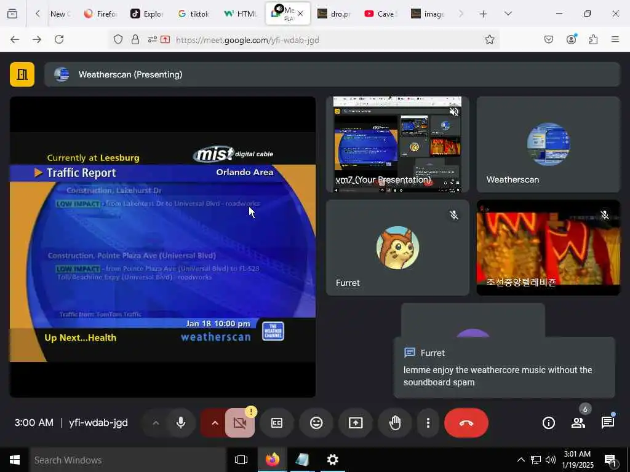Image resolution: width=630 pixels, height=472 pixels.
Task: Toggle closed captions CC button
Action: point(277,423)
